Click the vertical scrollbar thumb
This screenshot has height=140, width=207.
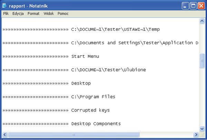[x=202, y=61]
